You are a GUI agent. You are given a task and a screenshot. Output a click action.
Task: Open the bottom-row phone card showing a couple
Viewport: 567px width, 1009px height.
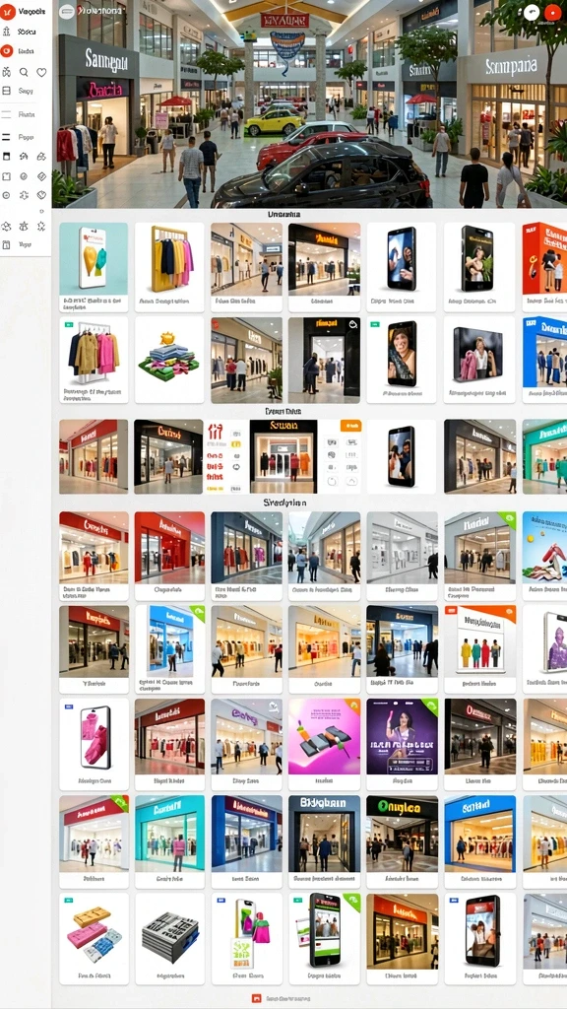tap(479, 938)
